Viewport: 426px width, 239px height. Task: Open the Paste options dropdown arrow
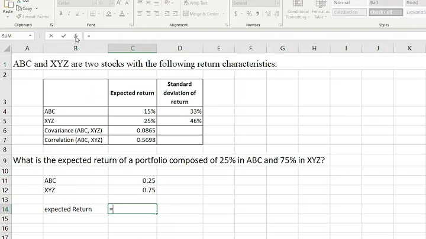(8, 17)
